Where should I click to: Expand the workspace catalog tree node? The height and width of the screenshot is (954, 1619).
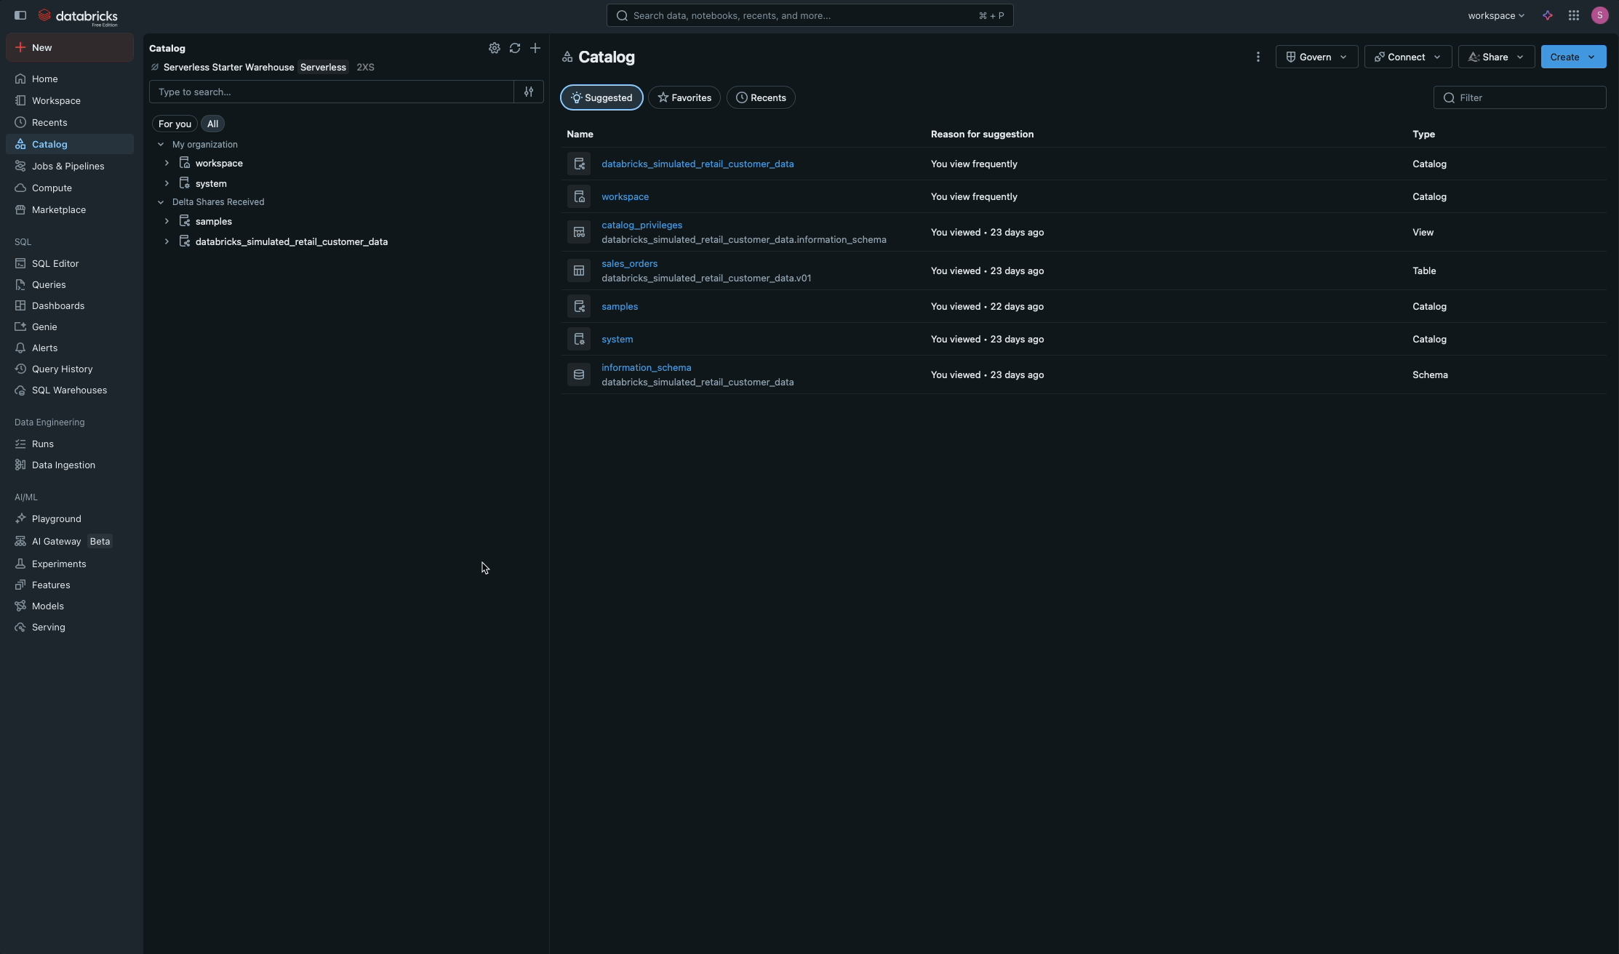(167, 163)
